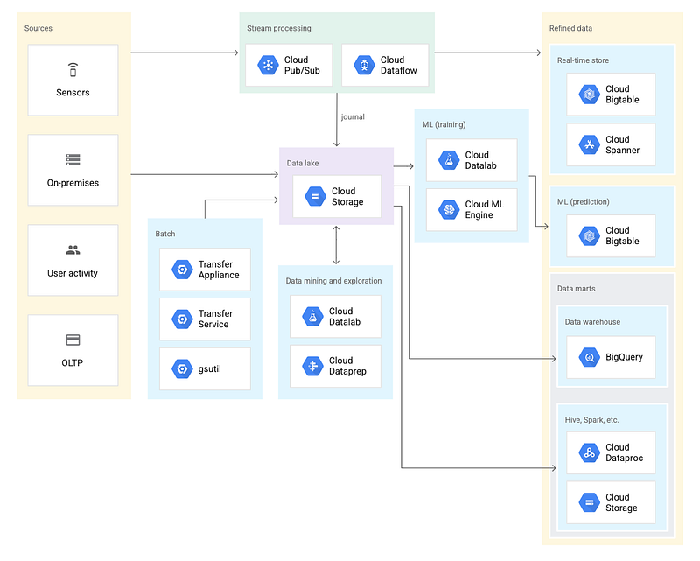Click Cloud Datalab icon in ML training
This screenshot has width=700, height=561.
click(449, 160)
